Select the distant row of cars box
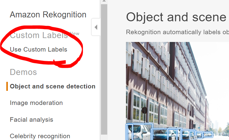229x140 pixels. click(x=208, y=135)
